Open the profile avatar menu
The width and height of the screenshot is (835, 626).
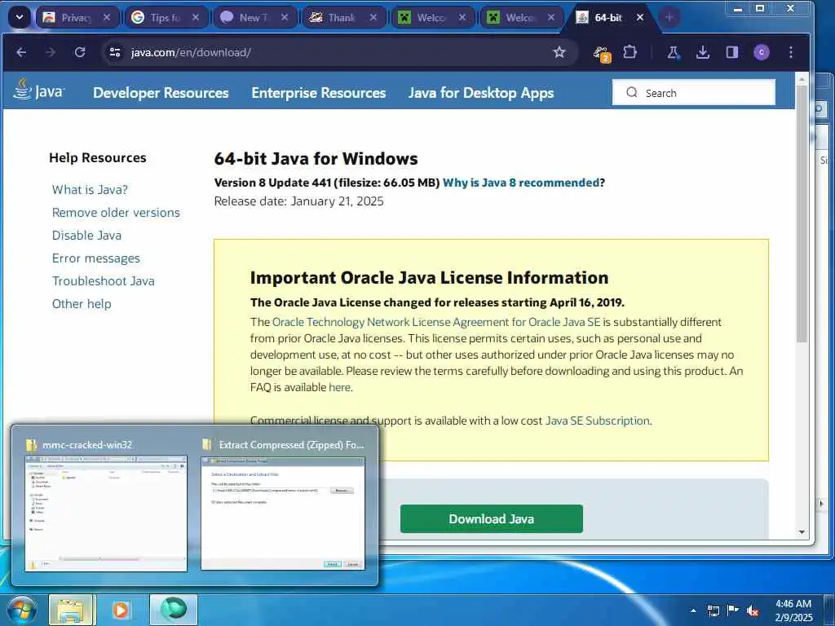pyautogui.click(x=762, y=52)
